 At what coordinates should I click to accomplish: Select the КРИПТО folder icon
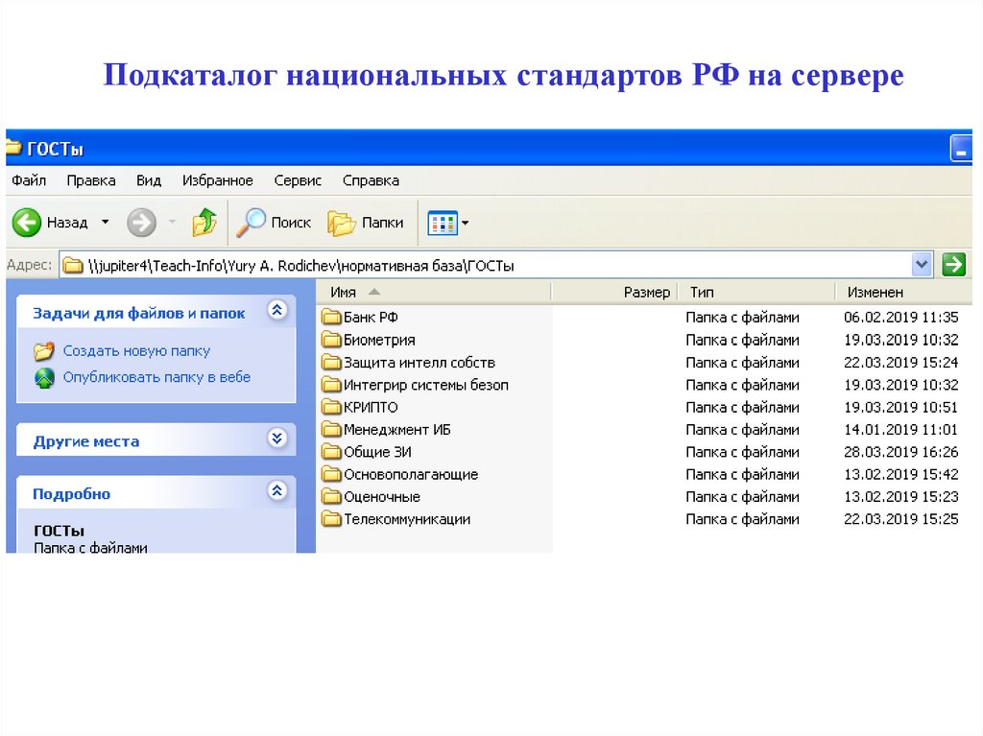click(x=331, y=407)
